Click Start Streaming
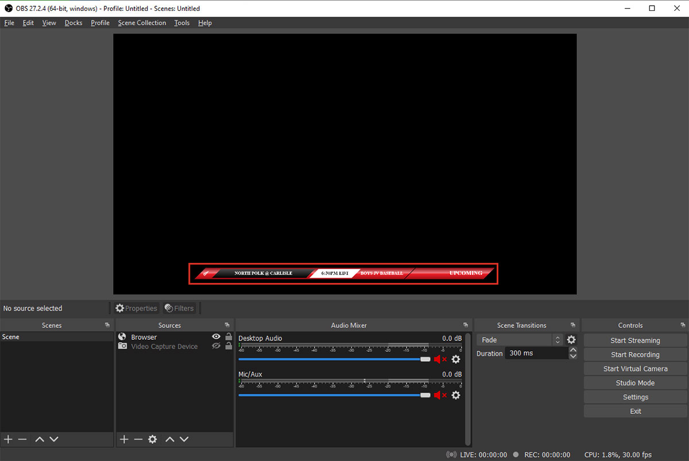 click(635, 340)
